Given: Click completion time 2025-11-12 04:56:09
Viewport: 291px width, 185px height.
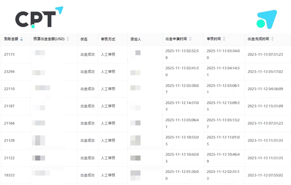Looking at the screenshot, I should pos(265,89).
